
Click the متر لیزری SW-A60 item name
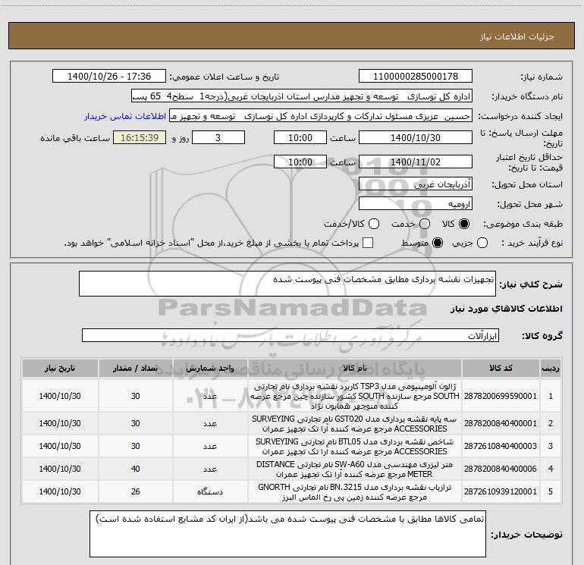click(x=355, y=469)
